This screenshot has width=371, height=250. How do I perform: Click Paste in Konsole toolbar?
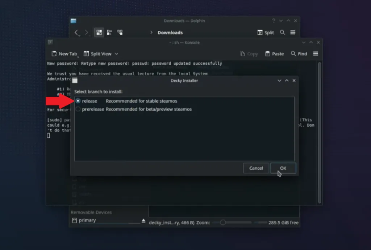pos(275,54)
